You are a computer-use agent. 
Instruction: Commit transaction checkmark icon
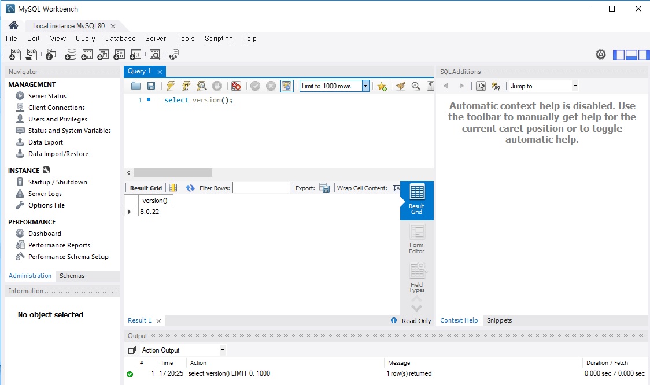coord(256,86)
